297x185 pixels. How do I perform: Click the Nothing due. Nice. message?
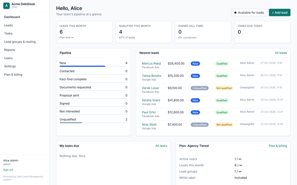[x=73, y=156]
